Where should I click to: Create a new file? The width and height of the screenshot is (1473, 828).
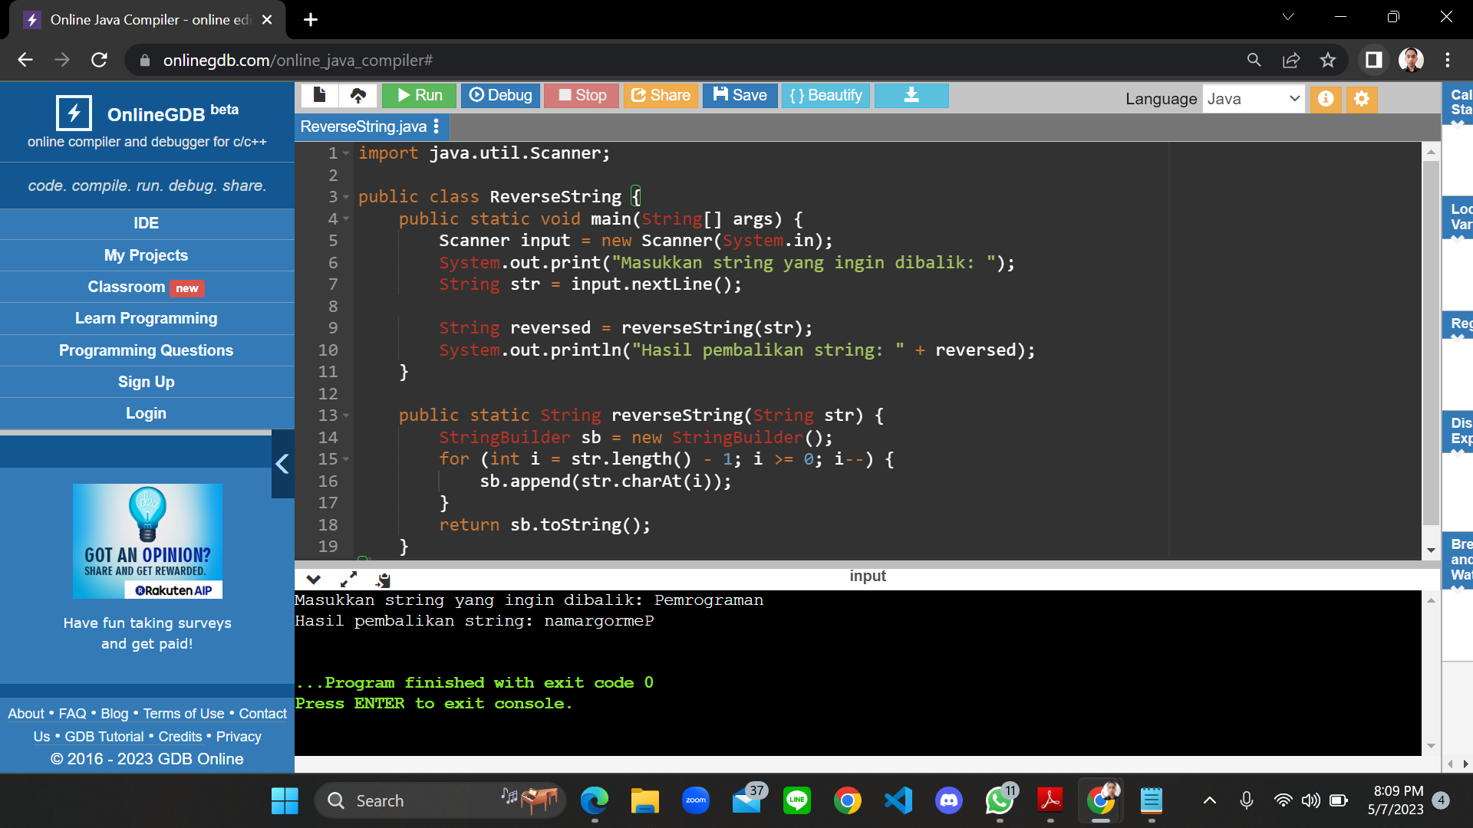[320, 95]
